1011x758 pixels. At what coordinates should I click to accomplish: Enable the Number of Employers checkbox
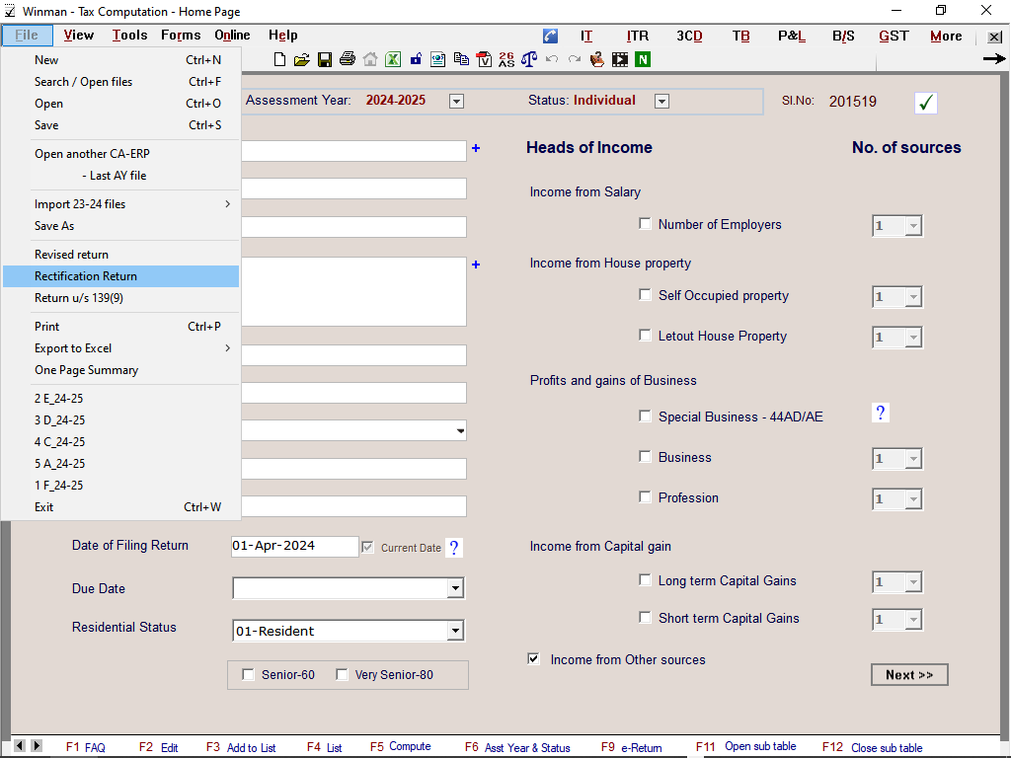click(646, 224)
